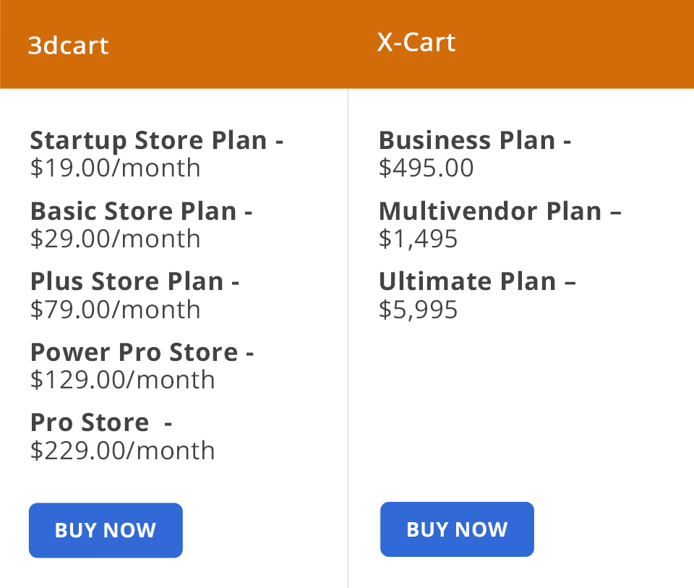
Task: Click the $129.00/month price text
Action: [122, 380]
